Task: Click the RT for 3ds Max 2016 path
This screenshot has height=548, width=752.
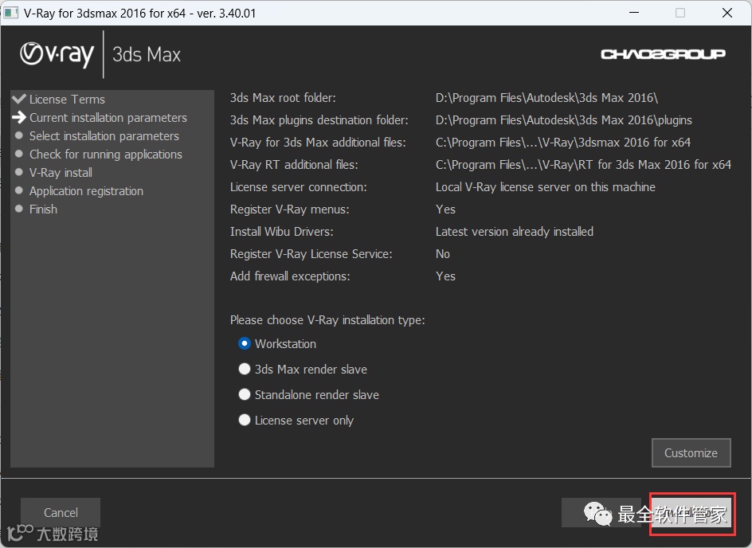Action: tap(583, 165)
